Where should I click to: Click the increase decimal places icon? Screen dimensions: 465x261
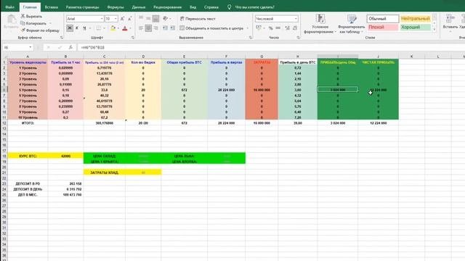pyautogui.click(x=288, y=28)
